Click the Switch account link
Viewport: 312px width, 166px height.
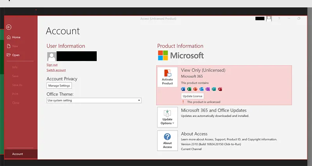(56, 70)
